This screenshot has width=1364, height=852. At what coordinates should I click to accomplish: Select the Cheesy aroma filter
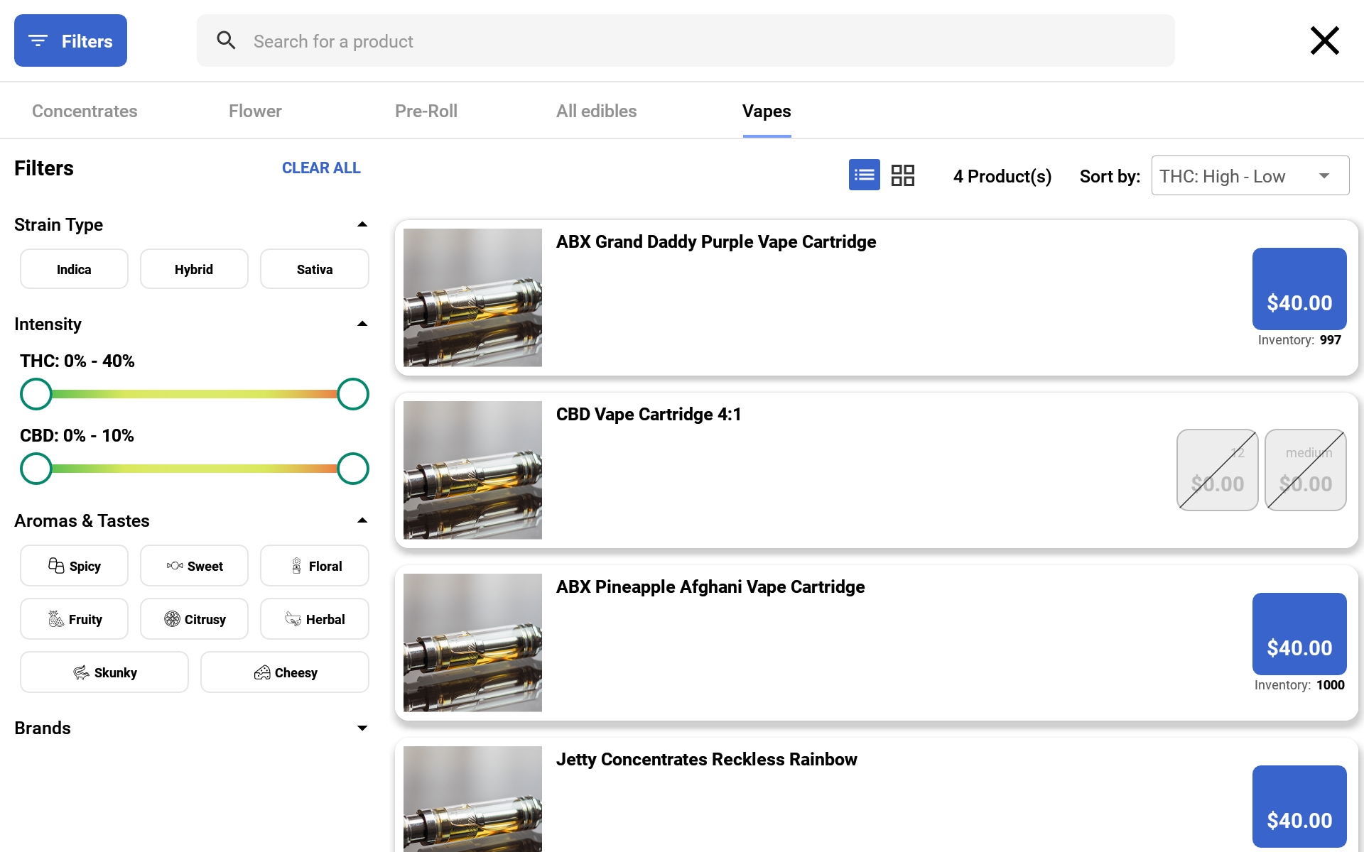point(284,672)
